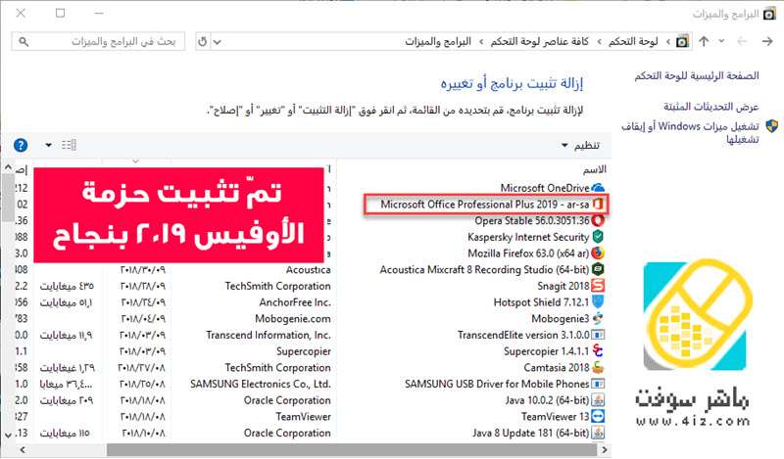
Task: Click the Windows features shield icon
Action: coord(771,126)
